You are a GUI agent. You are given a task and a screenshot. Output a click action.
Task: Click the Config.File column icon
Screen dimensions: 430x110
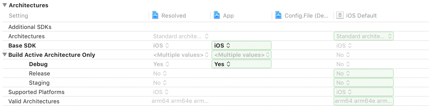tap(278, 15)
